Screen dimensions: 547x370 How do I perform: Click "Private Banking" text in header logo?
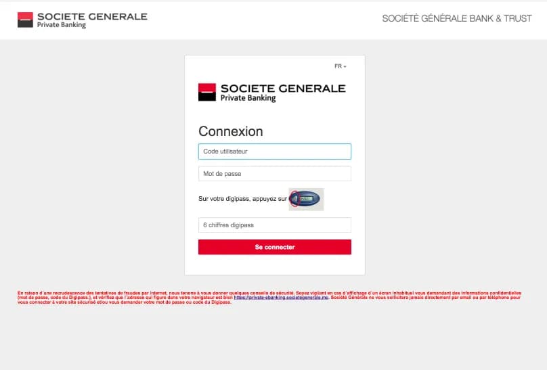click(x=62, y=26)
